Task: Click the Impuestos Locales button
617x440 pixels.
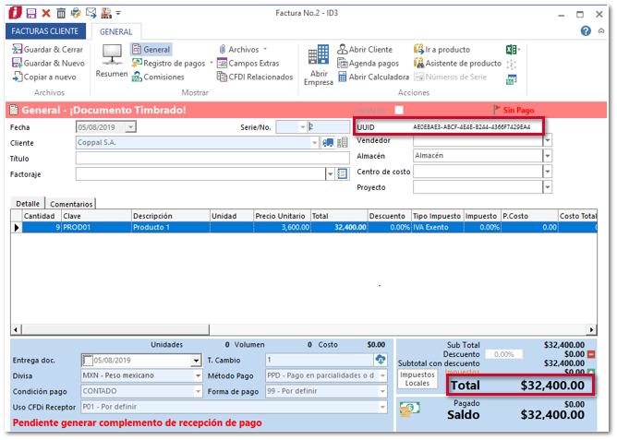Action: pyautogui.click(x=417, y=379)
